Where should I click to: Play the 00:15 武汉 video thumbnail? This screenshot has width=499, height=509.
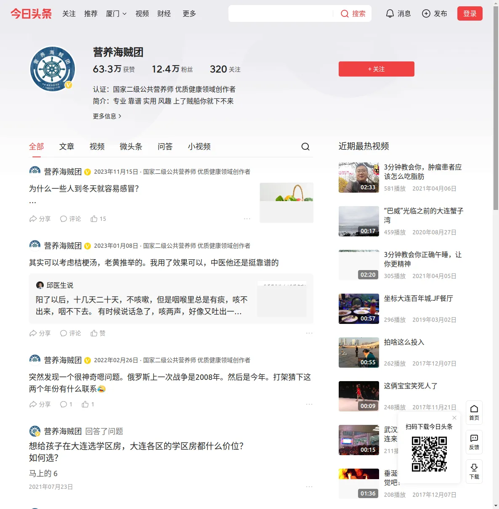[x=359, y=440]
